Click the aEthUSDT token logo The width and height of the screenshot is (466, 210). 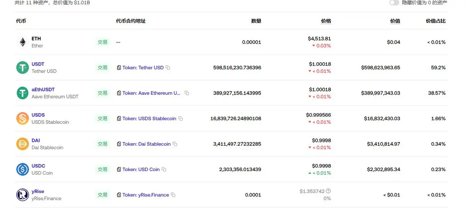click(23, 93)
